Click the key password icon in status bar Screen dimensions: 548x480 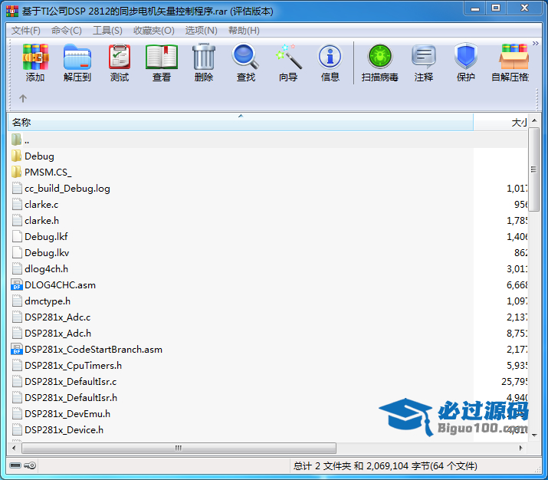coord(30,465)
